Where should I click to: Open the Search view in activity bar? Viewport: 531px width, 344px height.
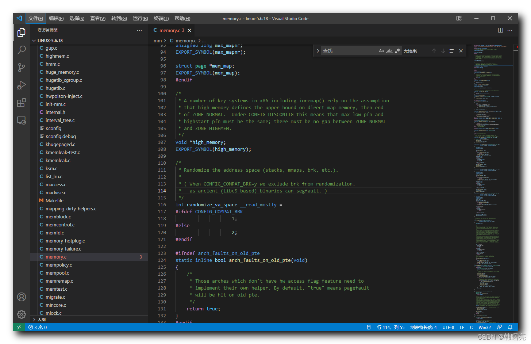click(22, 50)
